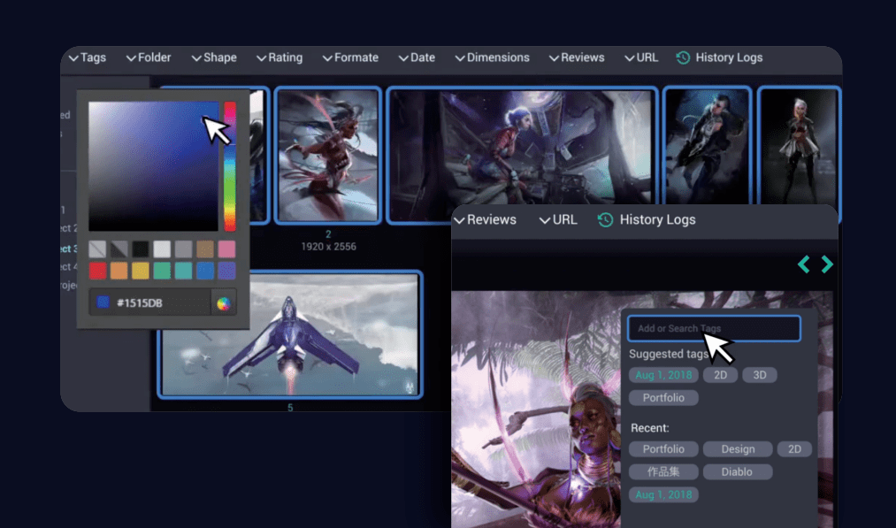The height and width of the screenshot is (528, 896).
Task: Adjust the vertical rainbow hue slider
Action: [x=230, y=166]
